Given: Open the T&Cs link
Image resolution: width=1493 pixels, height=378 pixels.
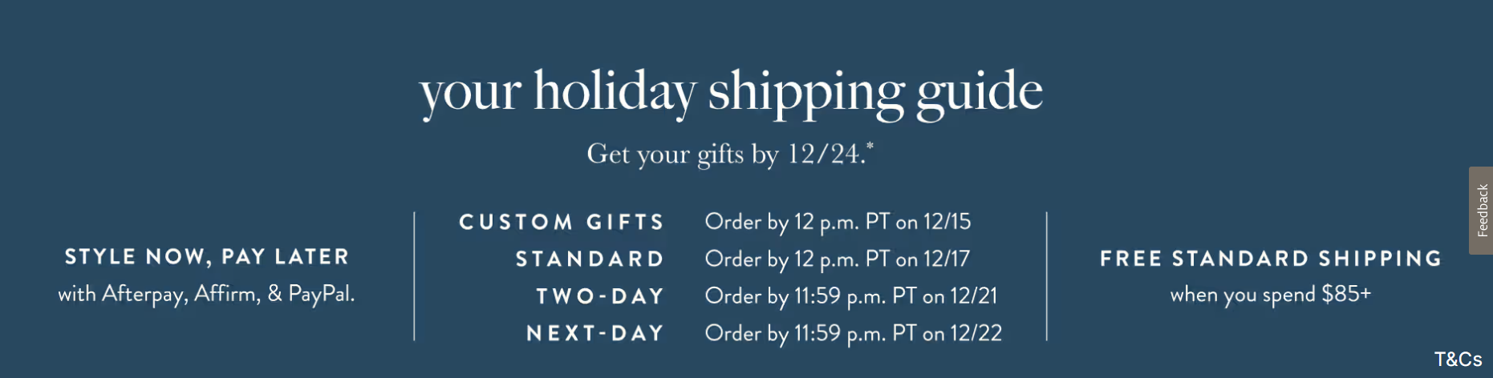Looking at the screenshot, I should click(x=1458, y=360).
